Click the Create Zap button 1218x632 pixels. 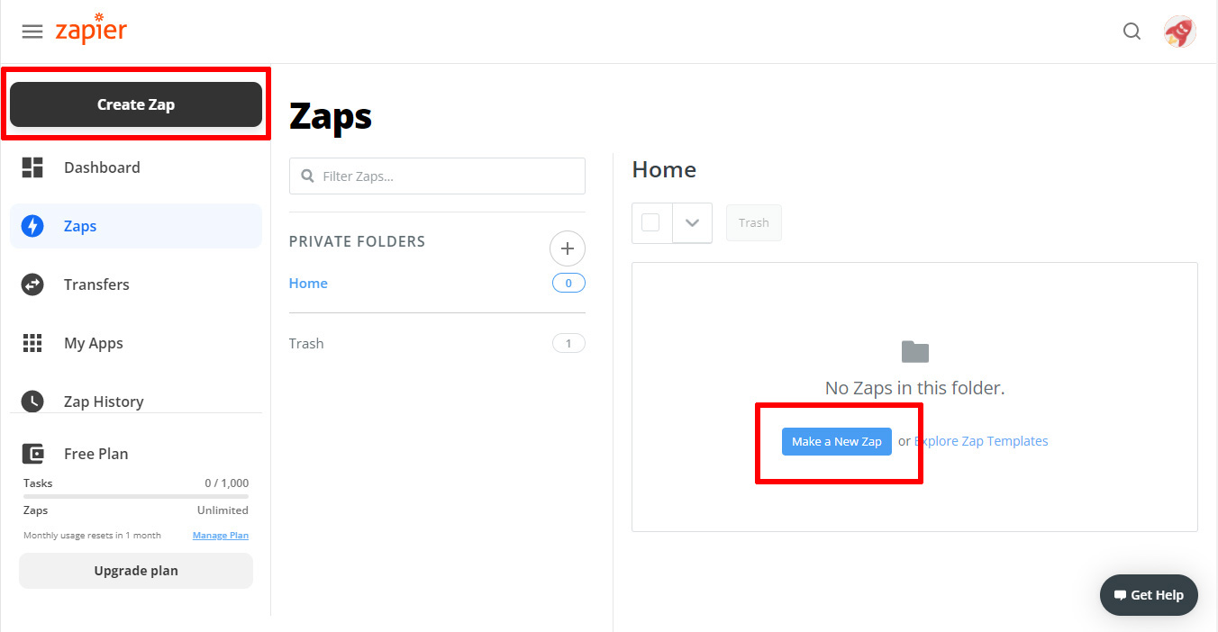tap(136, 104)
